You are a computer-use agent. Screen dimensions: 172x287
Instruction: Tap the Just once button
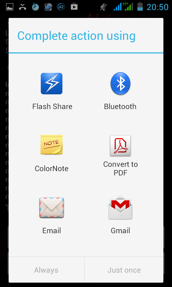(x=124, y=270)
